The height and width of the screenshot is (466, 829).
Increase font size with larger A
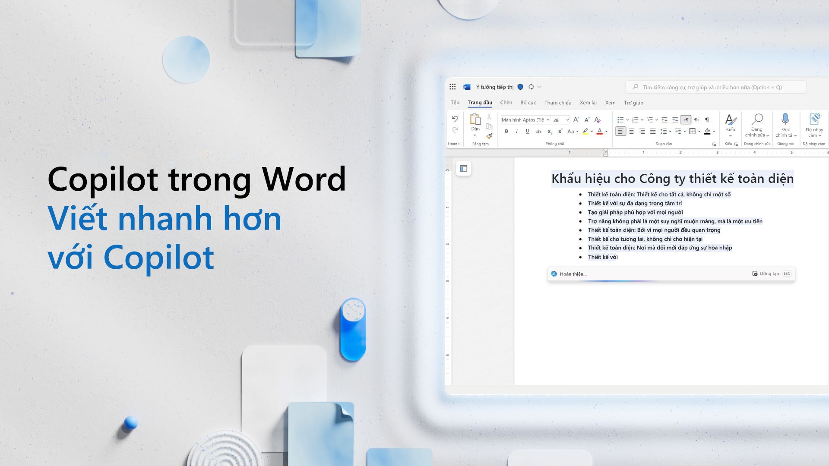pos(576,120)
